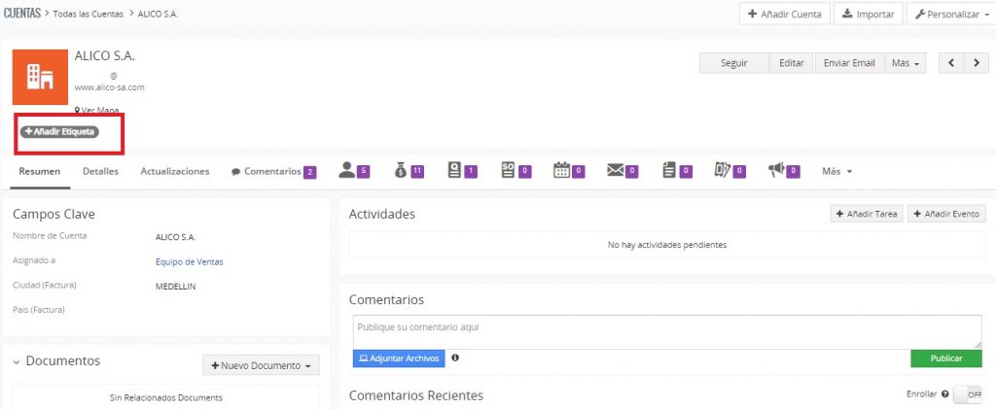The width and height of the screenshot is (996, 410).
Task: Open the Campaigns megaphone icon tab
Action: coord(775,170)
